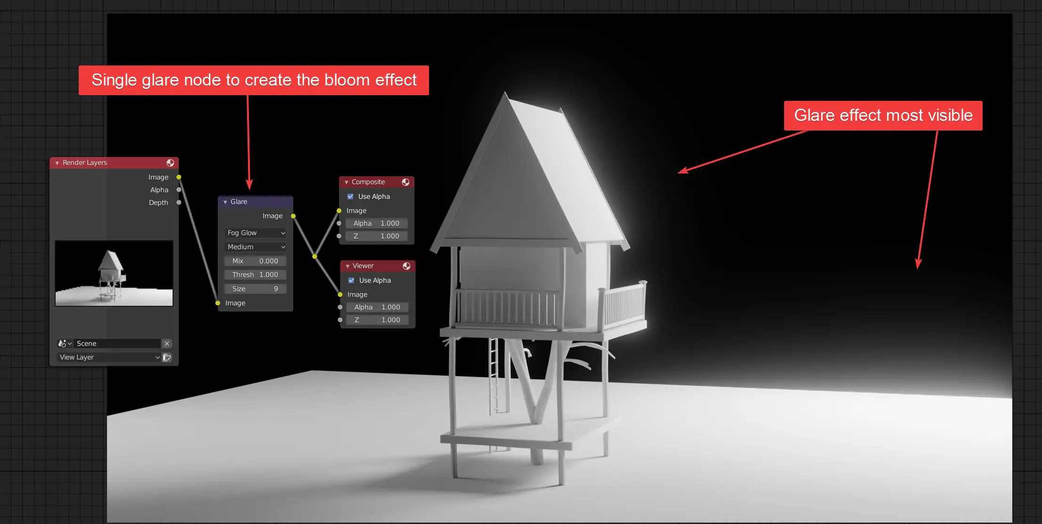The width and height of the screenshot is (1042, 524).
Task: Toggle Use Alpha in Viewer node
Action: point(350,279)
